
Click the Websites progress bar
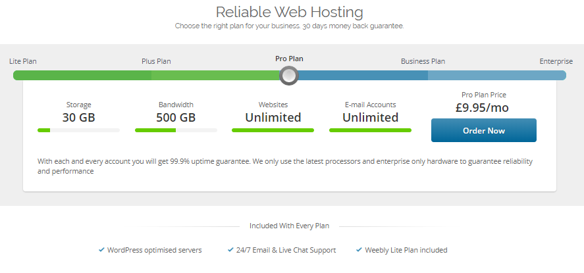pyautogui.click(x=273, y=130)
